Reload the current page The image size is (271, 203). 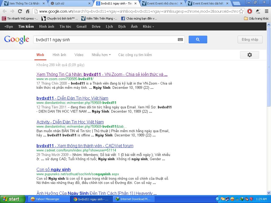coord(20,11)
